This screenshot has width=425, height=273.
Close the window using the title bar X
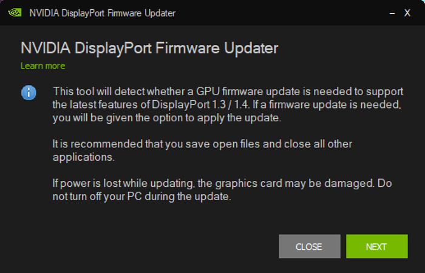point(407,12)
